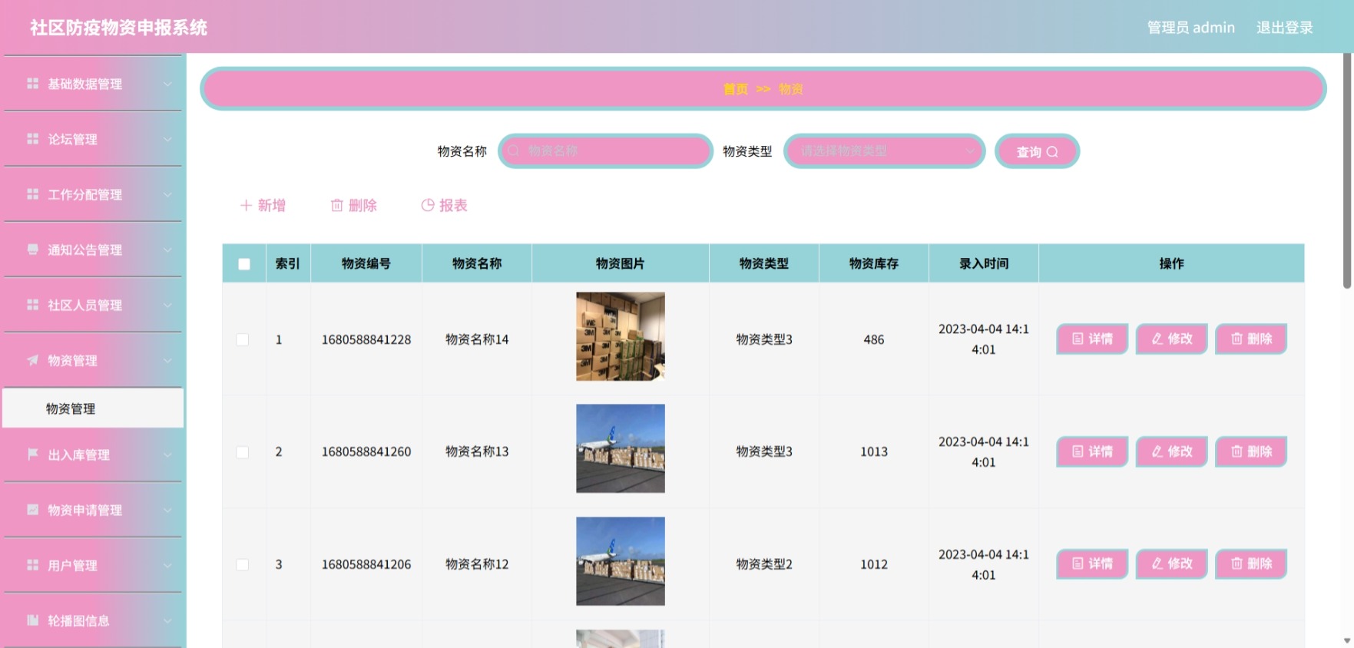
Task: Focus the 物资名称 search input
Action: [x=605, y=151]
